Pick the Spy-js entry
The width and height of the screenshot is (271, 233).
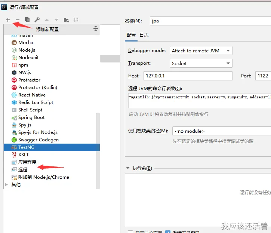pos(50,125)
